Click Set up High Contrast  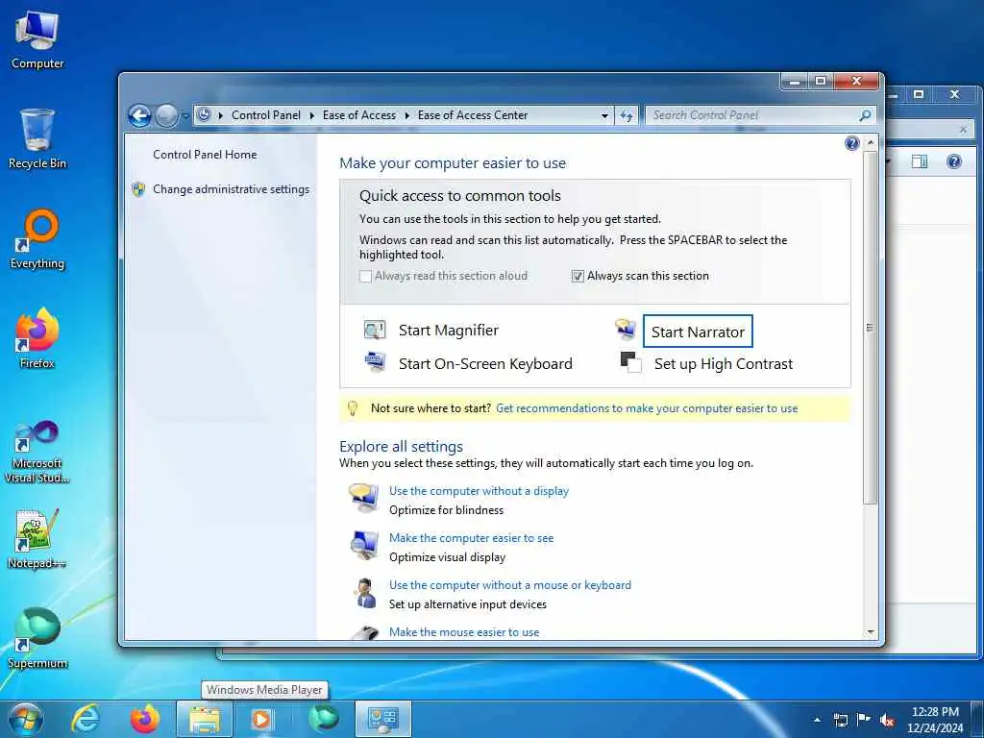(724, 363)
